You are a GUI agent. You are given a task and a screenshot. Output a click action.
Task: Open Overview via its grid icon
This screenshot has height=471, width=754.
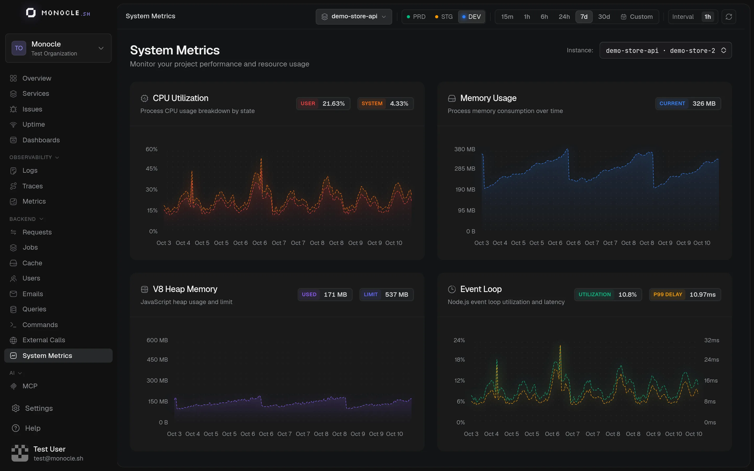pos(13,78)
